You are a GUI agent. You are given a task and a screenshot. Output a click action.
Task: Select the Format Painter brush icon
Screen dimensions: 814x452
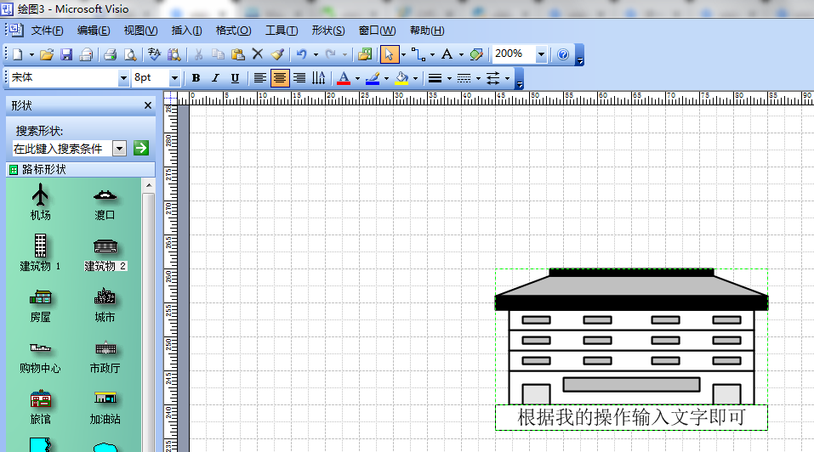click(277, 54)
